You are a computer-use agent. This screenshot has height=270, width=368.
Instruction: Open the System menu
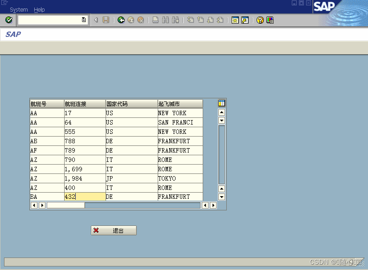tap(19, 9)
